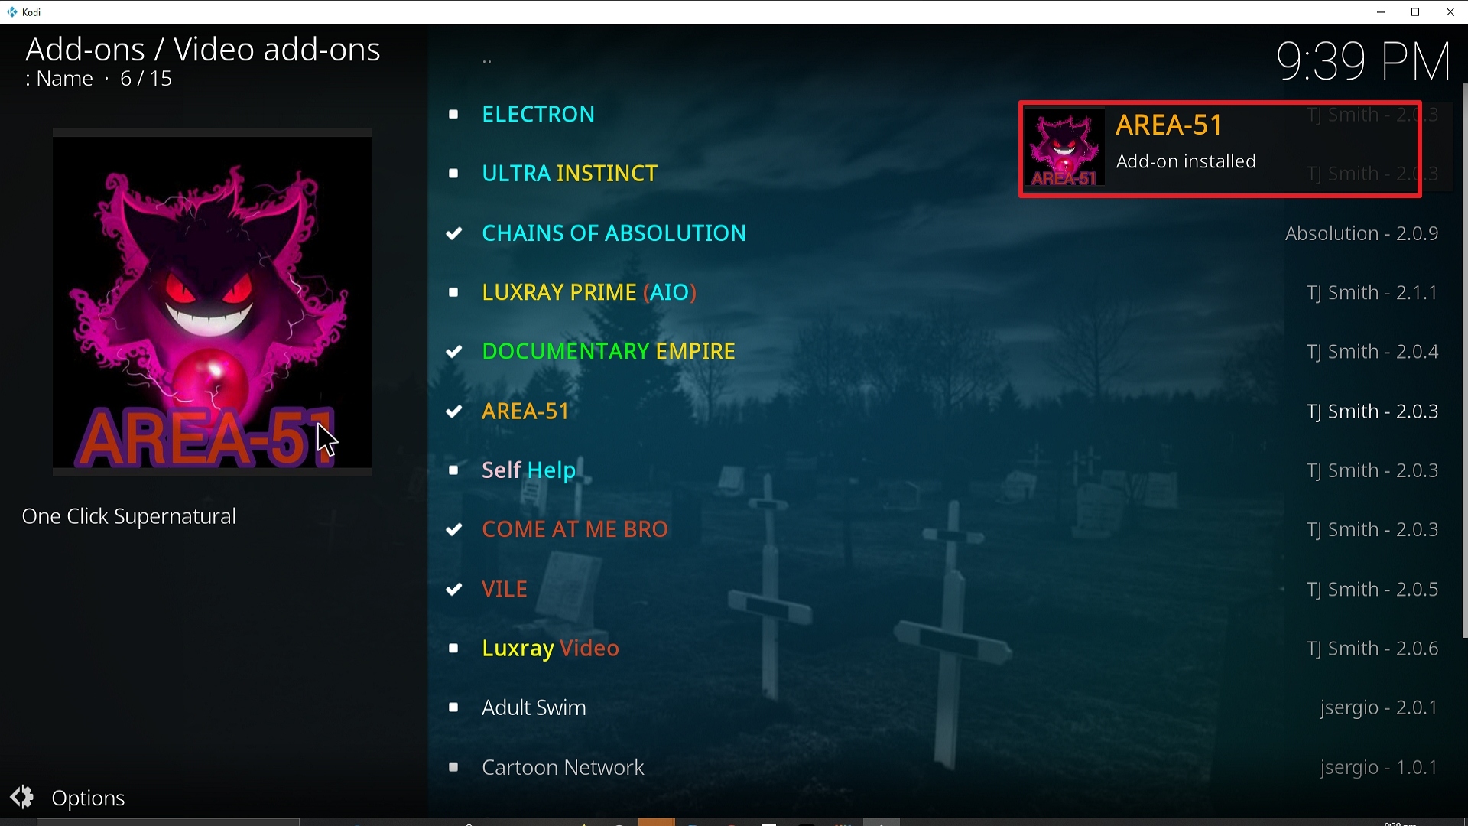Click the AREA-51 icon in the notification popup
The image size is (1468, 826).
point(1064,148)
